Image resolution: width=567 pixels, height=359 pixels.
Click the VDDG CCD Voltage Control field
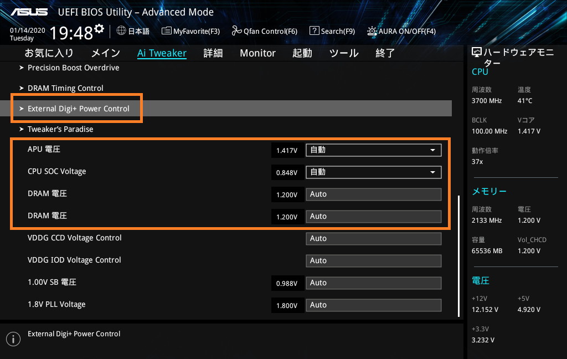pos(373,238)
